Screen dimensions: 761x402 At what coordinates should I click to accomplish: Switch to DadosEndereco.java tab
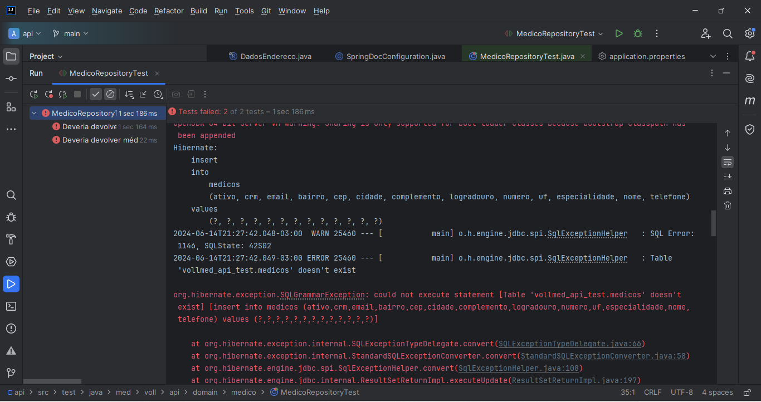pyautogui.click(x=270, y=56)
